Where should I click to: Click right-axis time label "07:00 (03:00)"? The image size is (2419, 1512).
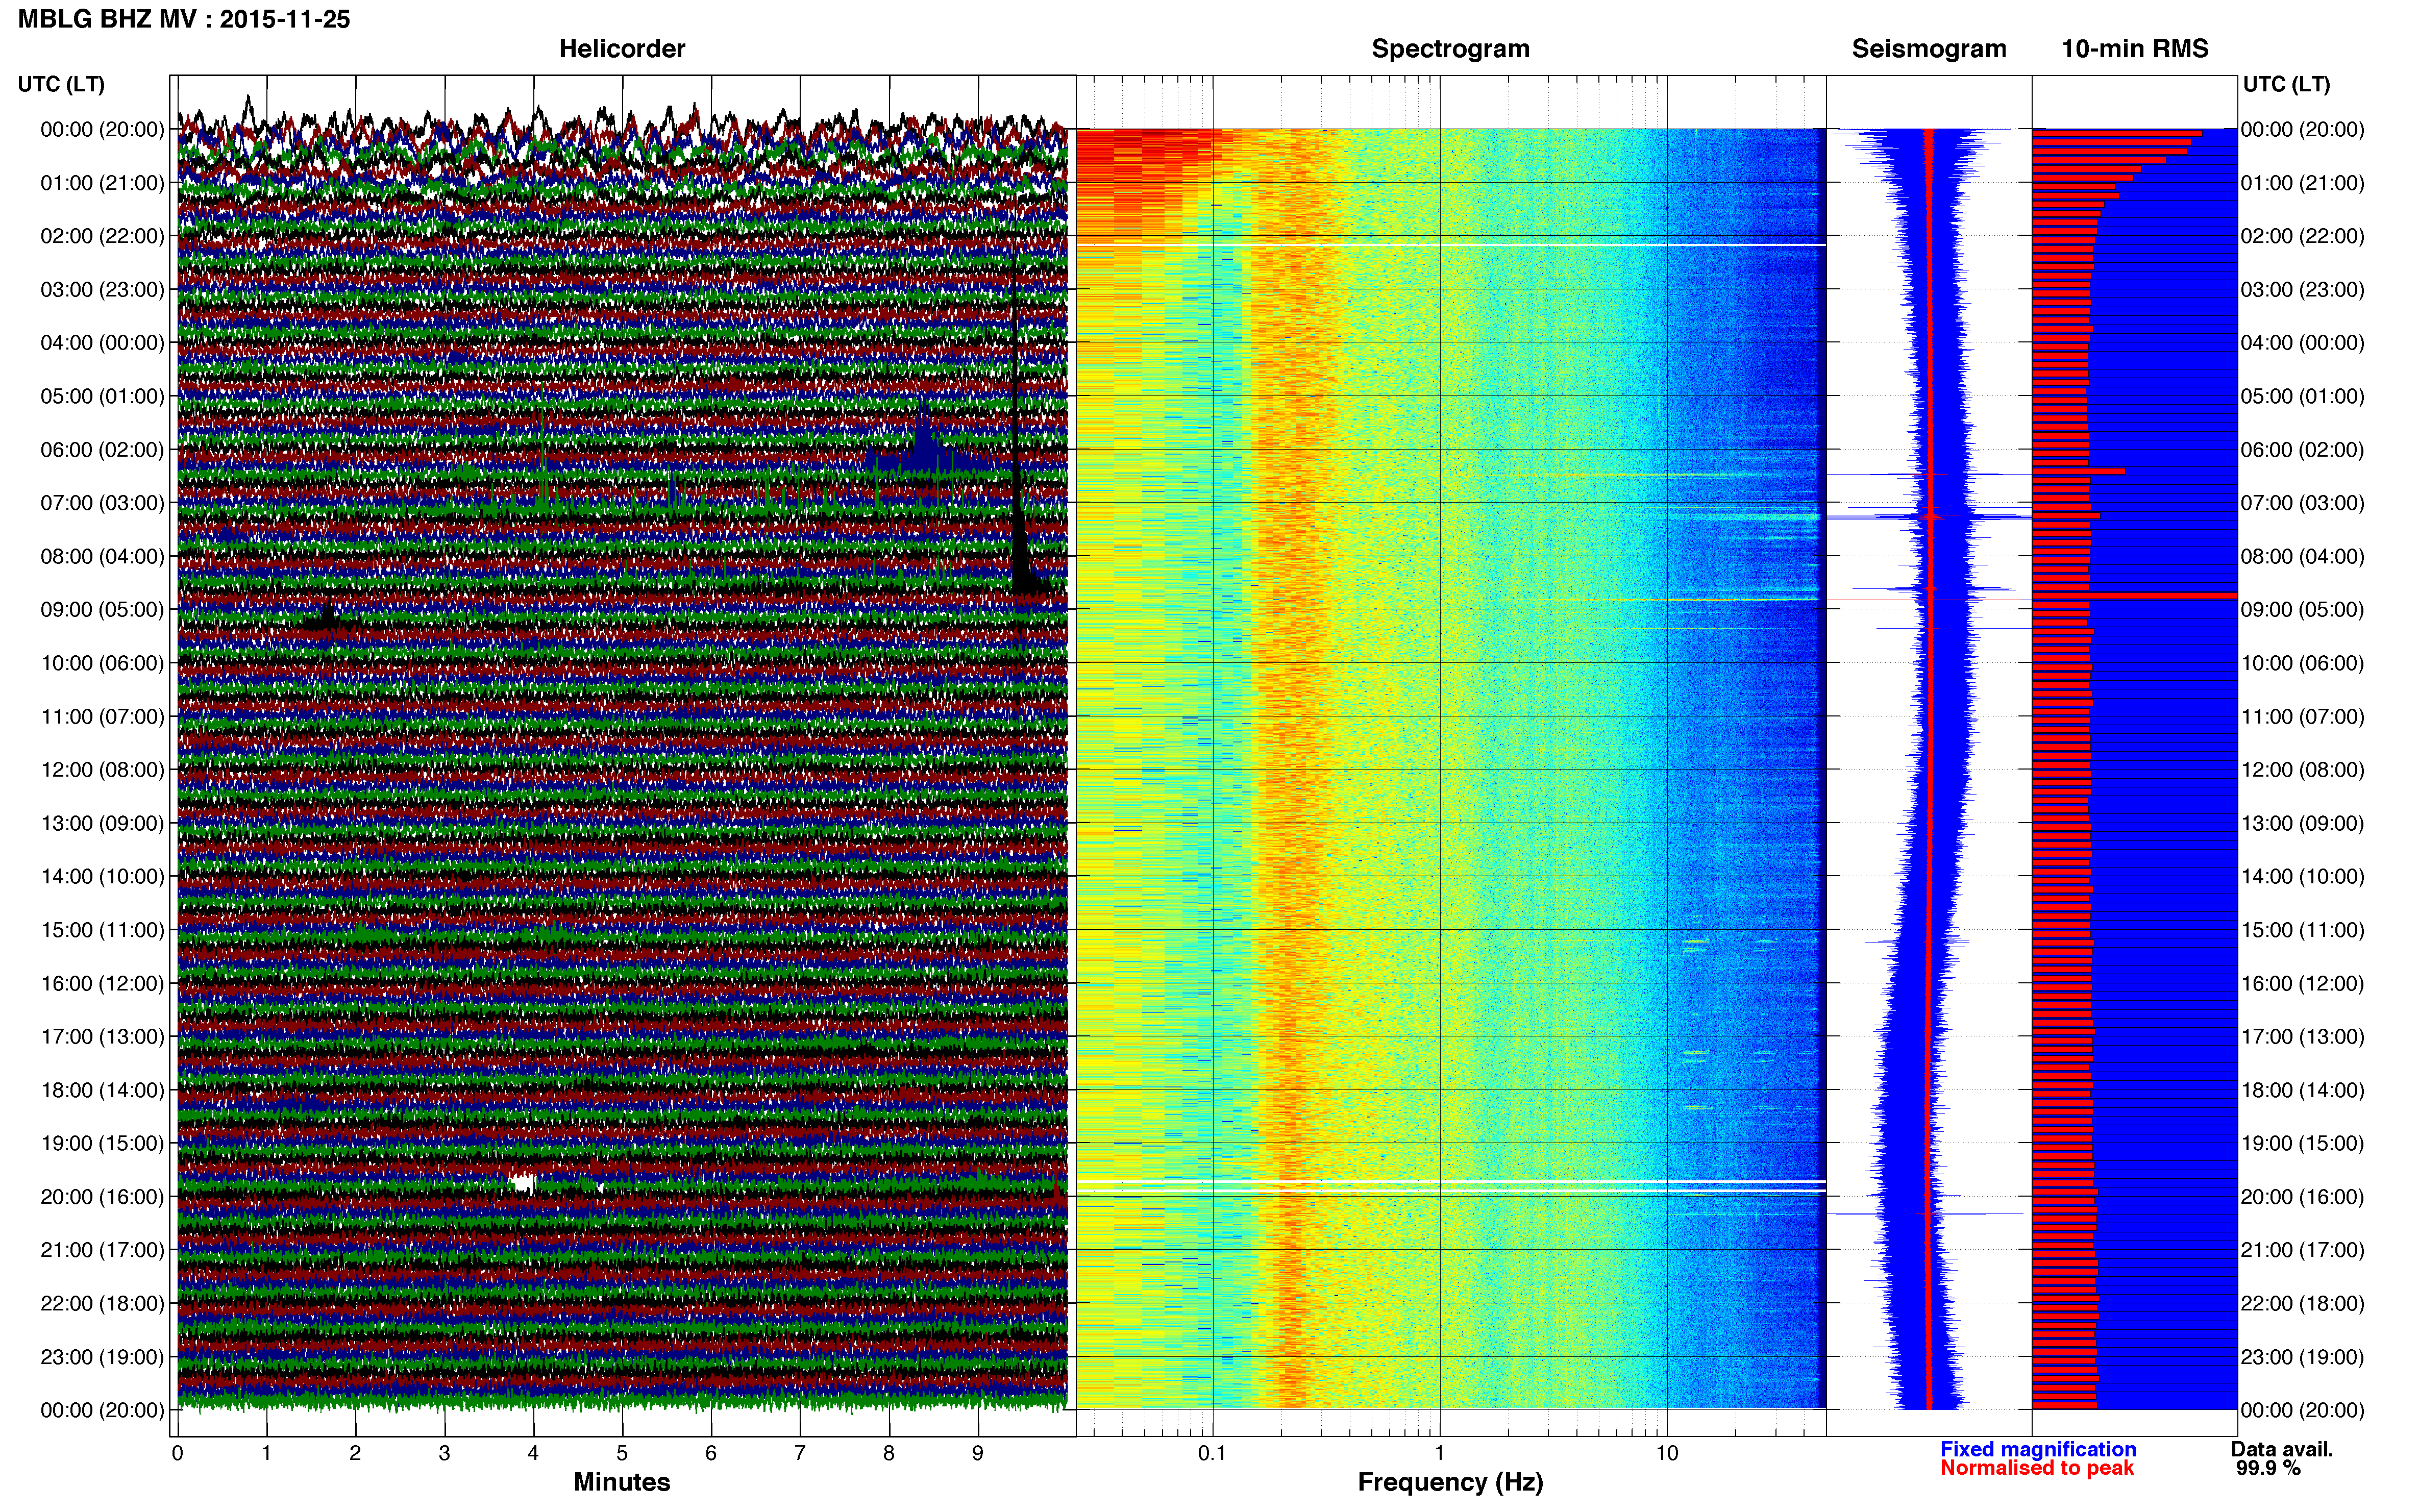pyautogui.click(x=2302, y=503)
